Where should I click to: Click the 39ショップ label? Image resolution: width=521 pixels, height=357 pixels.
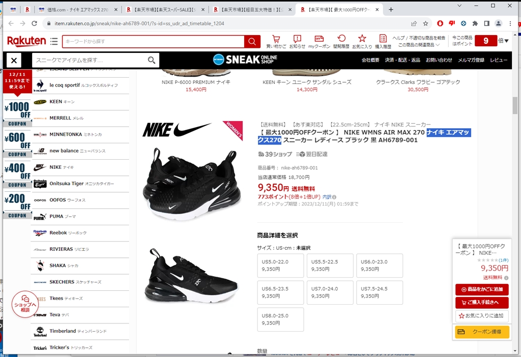click(275, 154)
